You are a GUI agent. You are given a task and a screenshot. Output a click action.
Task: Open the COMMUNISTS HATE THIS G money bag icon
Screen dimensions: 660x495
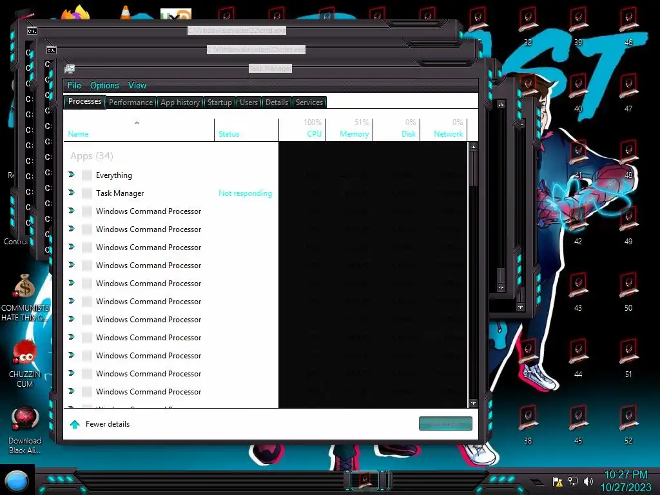pyautogui.click(x=25, y=298)
